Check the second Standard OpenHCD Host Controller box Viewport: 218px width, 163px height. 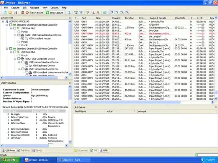tap(11, 49)
